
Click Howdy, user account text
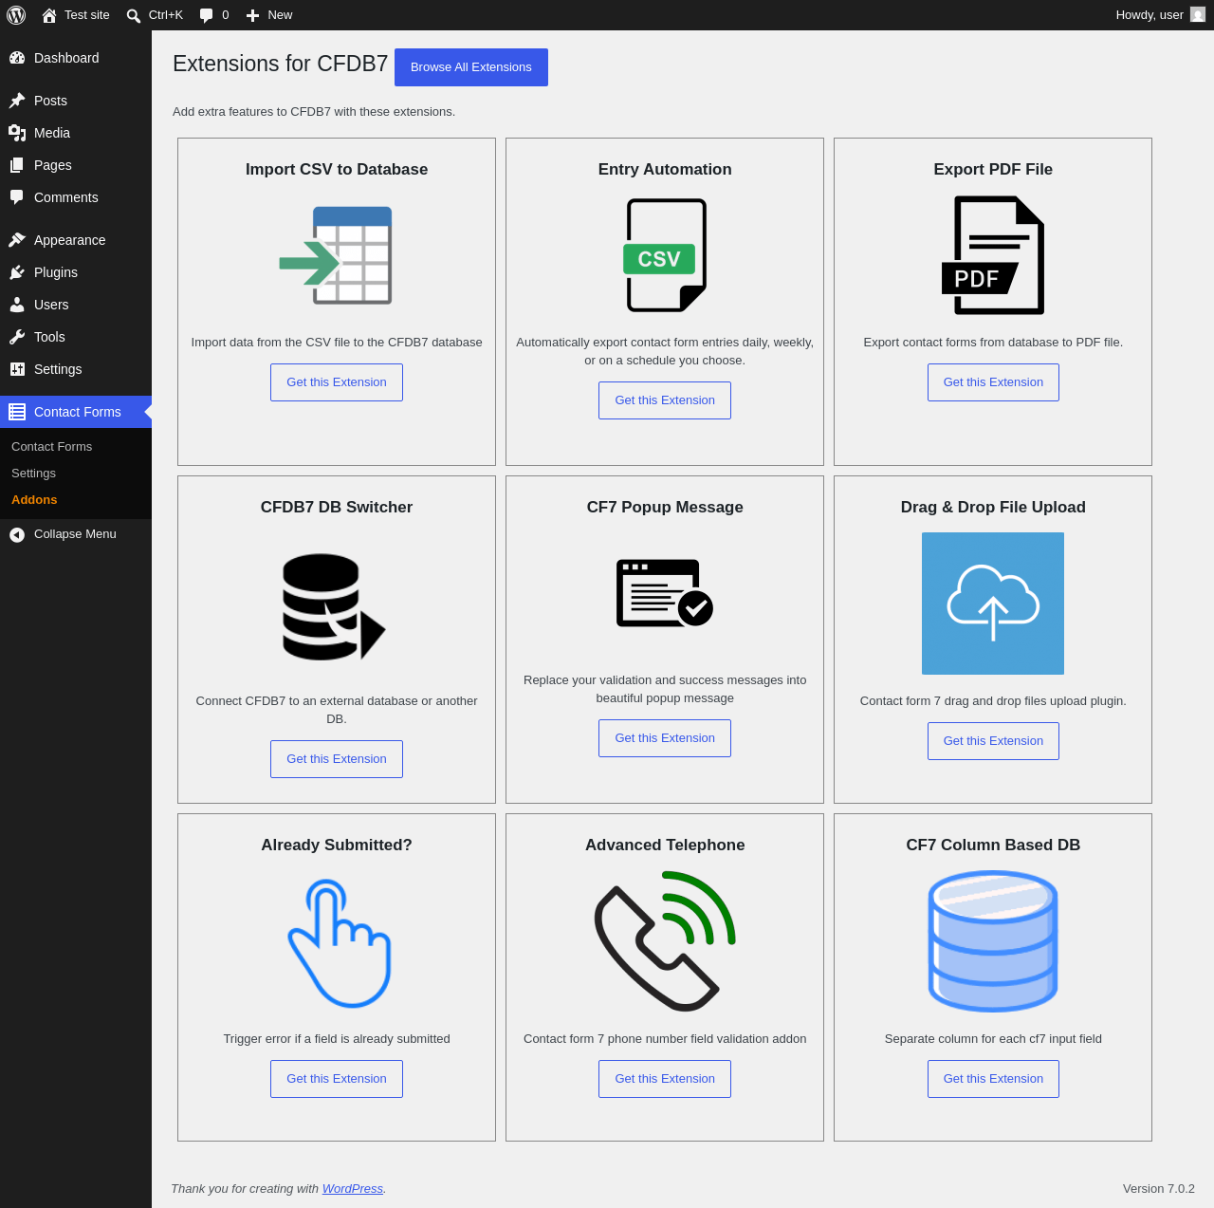(1150, 15)
